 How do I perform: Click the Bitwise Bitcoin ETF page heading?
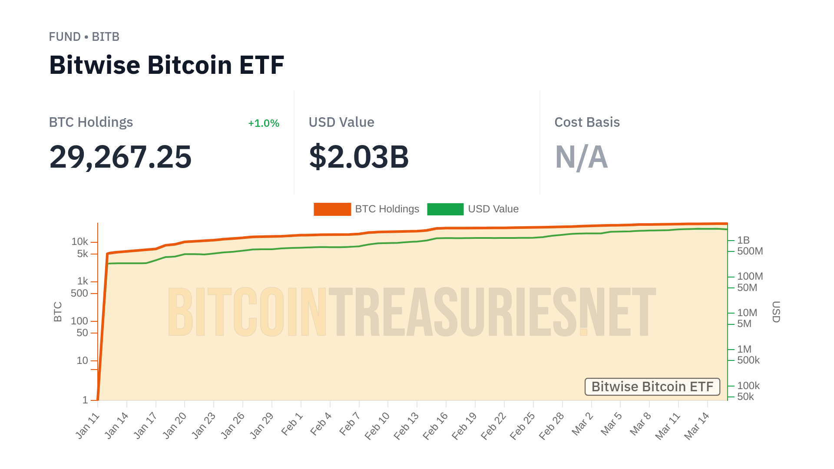[x=166, y=65]
